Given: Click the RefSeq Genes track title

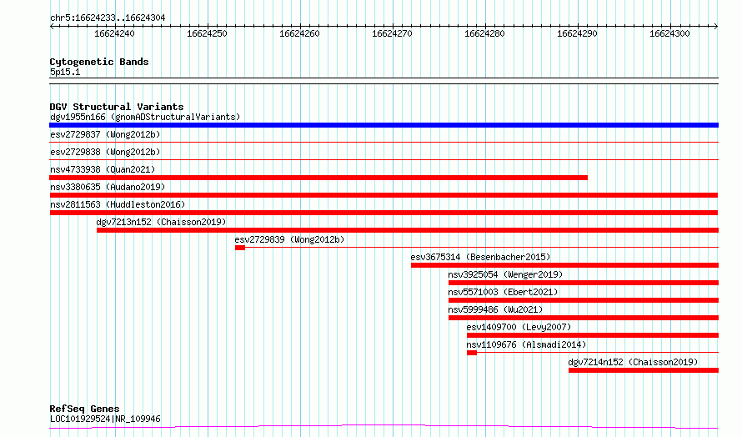Looking at the screenshot, I should pos(84,409).
